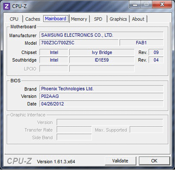The width and height of the screenshot is (175, 170).
Task: Select the Ivy Bridge chipset field
Action: 102,52
